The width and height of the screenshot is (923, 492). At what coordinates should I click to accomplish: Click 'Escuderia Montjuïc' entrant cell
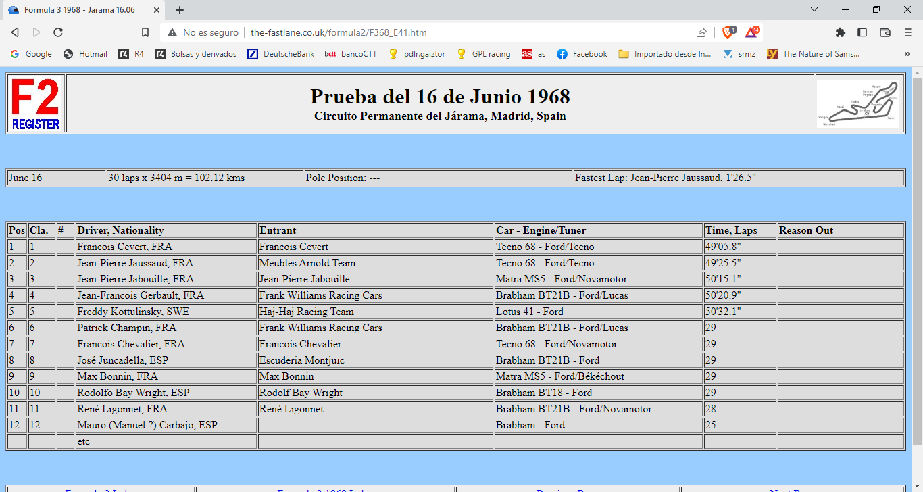pyautogui.click(x=376, y=360)
